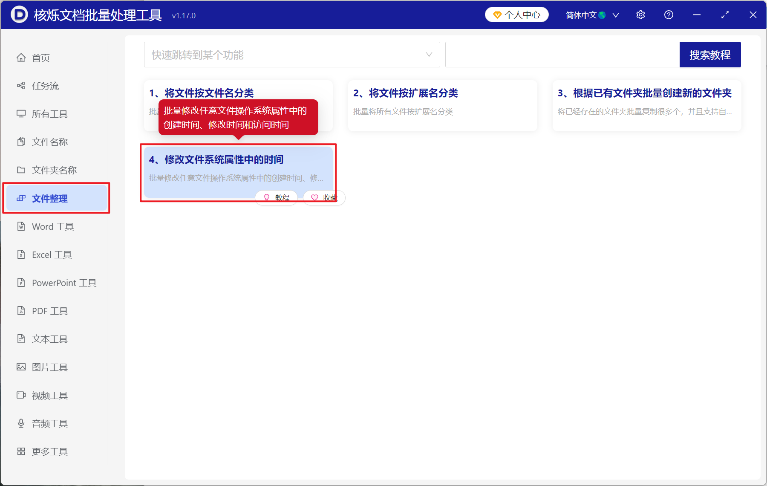The width and height of the screenshot is (767, 486).
Task: Open the Word 工具 section in sidebar
Action: tap(52, 226)
